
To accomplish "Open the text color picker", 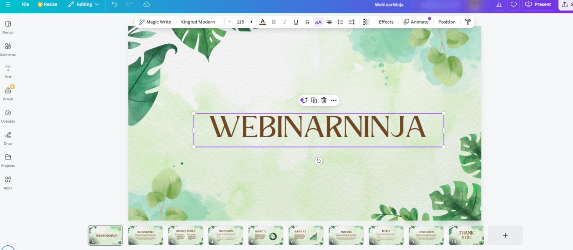I will (x=263, y=22).
